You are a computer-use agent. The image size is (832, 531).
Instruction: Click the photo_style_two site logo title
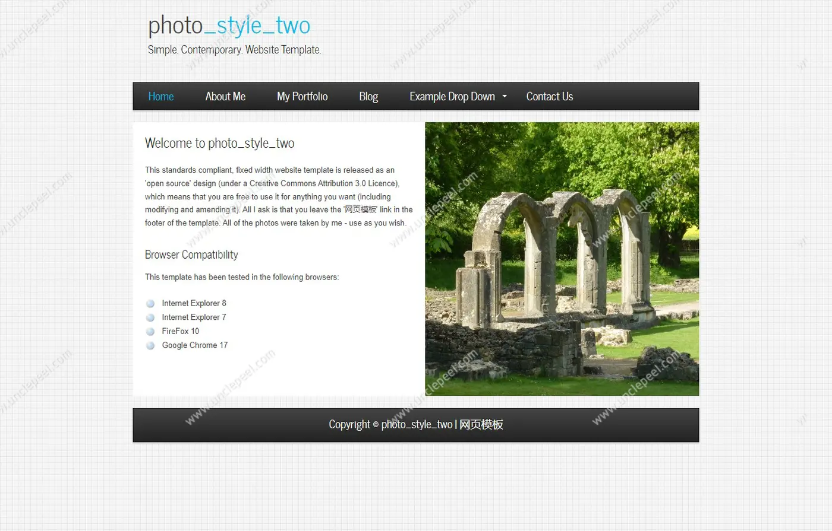point(229,26)
